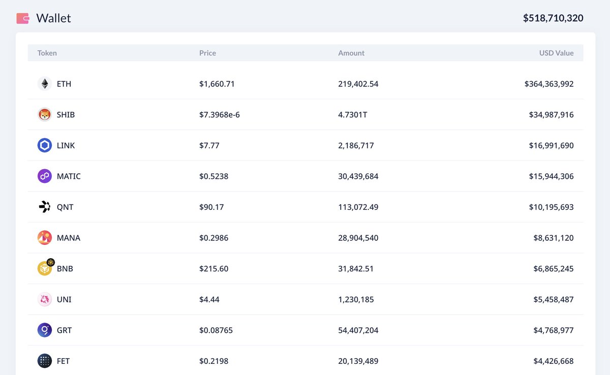Screen dimensions: 610x375
Task: Click the UNI price $4.44
Action: (209, 299)
